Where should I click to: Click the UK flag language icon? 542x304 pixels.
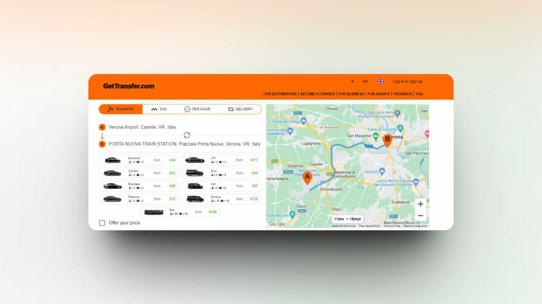(380, 82)
